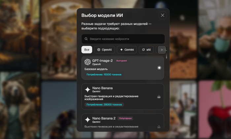Click the xAI logo icon in filter tab
Viewport: 231px width, 139px height.
click(143, 50)
